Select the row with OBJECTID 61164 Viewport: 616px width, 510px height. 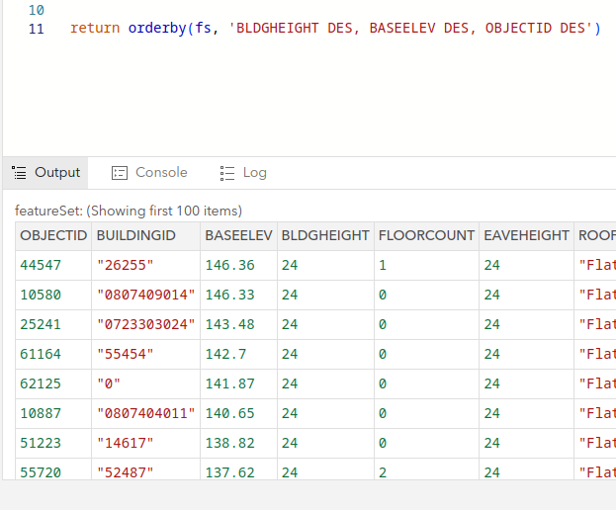[x=41, y=354]
